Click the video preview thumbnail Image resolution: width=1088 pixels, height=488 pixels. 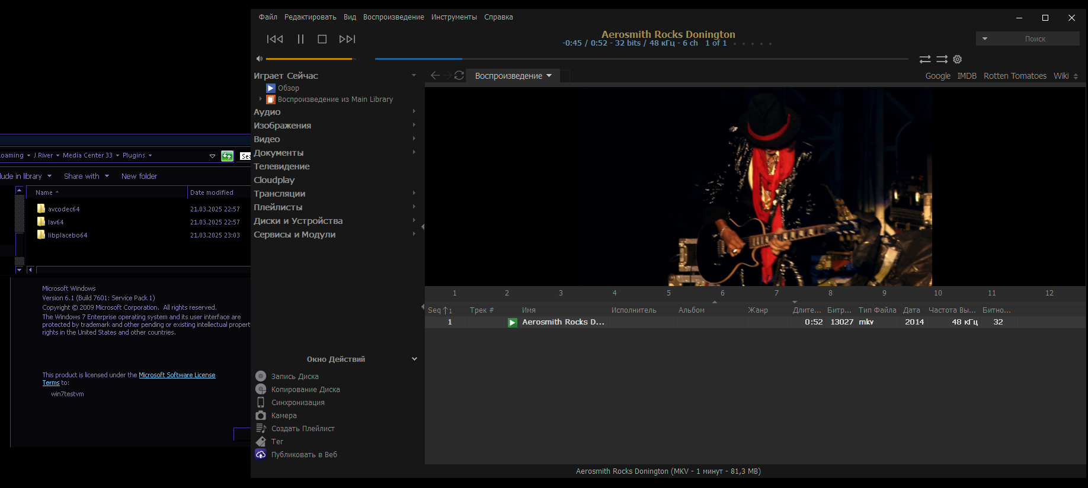tap(755, 187)
